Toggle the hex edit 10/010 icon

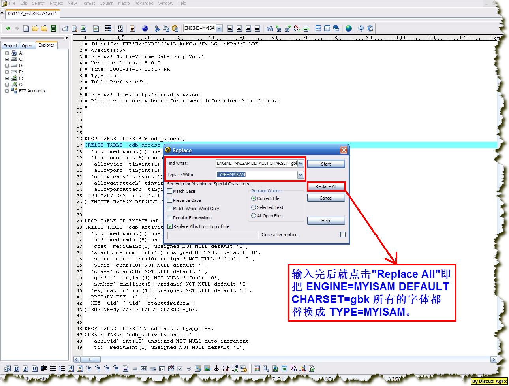120,28
